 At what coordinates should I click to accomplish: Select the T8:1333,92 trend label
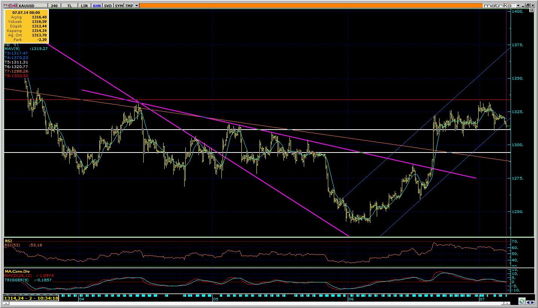[x=16, y=76]
